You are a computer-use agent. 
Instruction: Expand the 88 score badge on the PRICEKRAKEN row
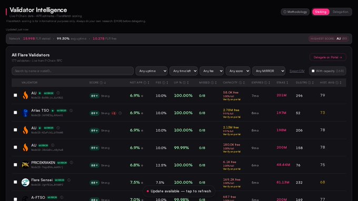click(94, 165)
